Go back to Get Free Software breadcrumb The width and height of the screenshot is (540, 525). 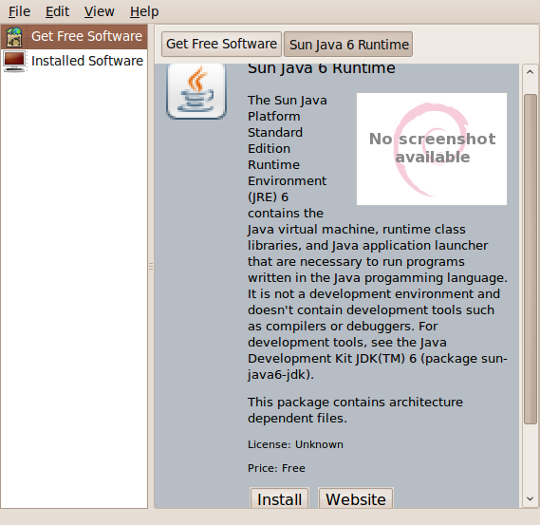click(x=221, y=44)
